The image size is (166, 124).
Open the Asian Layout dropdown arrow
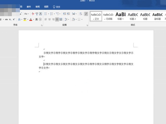pyautogui.click(x=76, y=14)
